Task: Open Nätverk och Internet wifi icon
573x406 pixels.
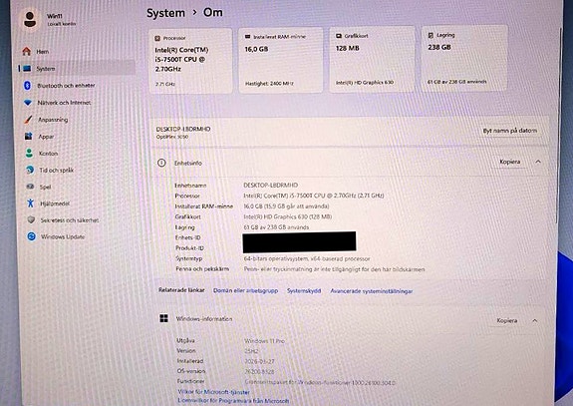Action: point(28,103)
